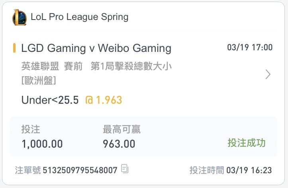Click the 投注成功 status label
The width and height of the screenshot is (288, 188).
[247, 143]
